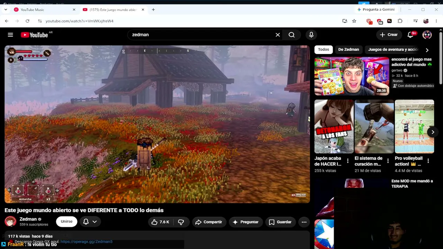Click the video title Este juego mundo abierto
The height and width of the screenshot is (249, 443).
[x=84, y=210]
